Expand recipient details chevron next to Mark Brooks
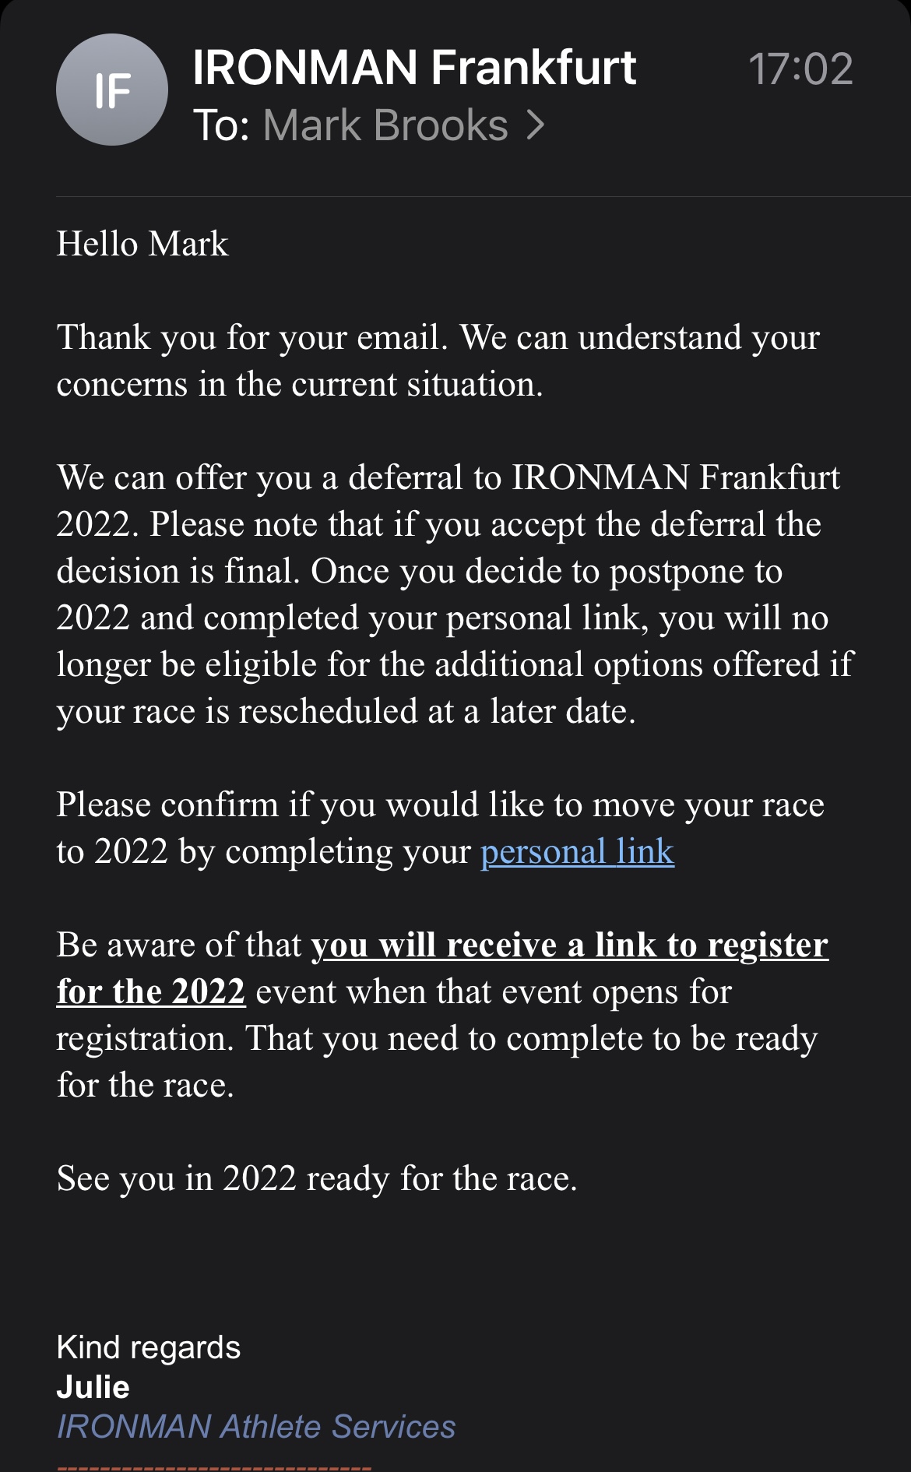Viewport: 911px width, 1472px height. 535,125
